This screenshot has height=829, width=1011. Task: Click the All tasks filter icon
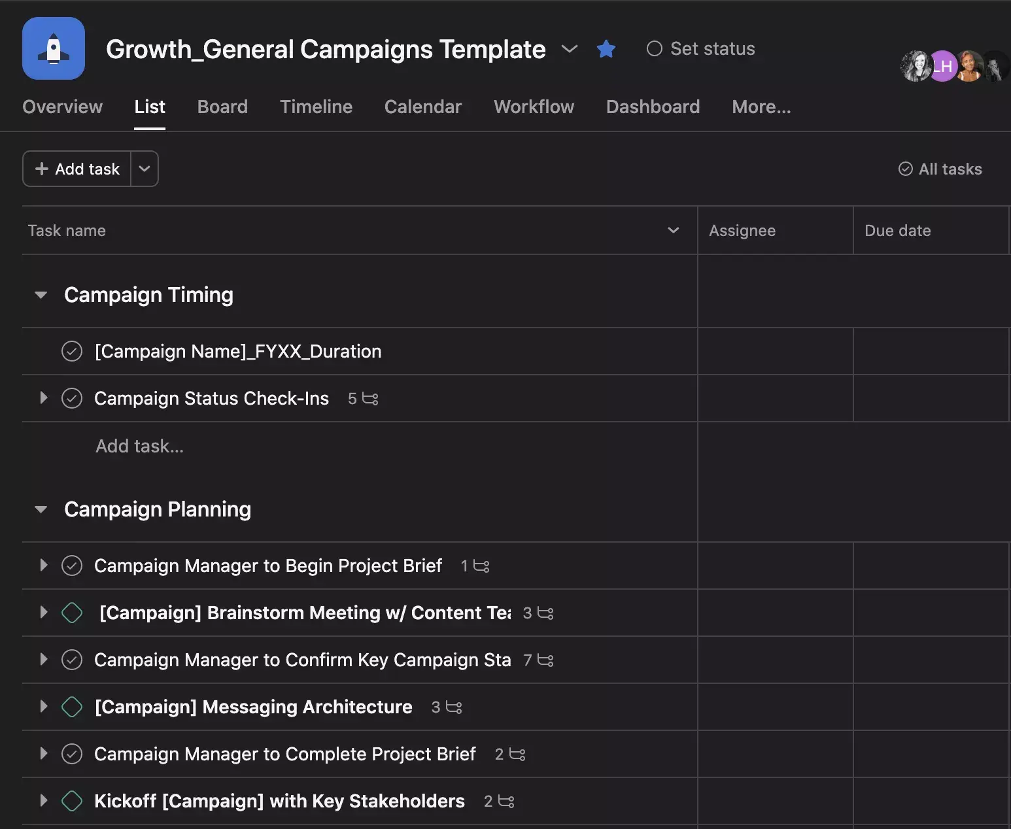click(x=905, y=169)
